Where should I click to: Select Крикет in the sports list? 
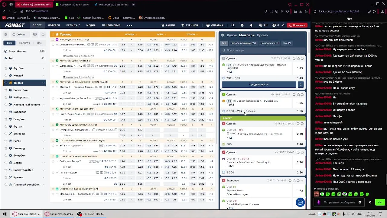point(18,177)
